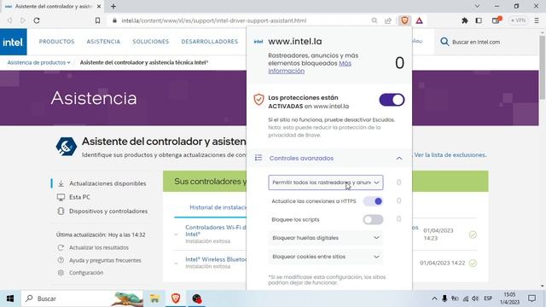Click the VPN button in toolbar
This screenshot has width=546, height=307.
click(x=518, y=20)
